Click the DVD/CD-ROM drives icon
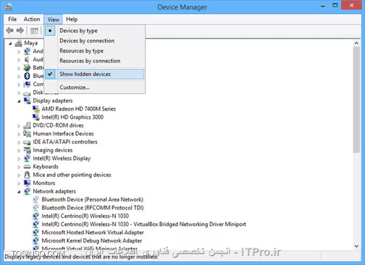Image resolution: width=365 pixels, height=265 pixels. (x=27, y=126)
